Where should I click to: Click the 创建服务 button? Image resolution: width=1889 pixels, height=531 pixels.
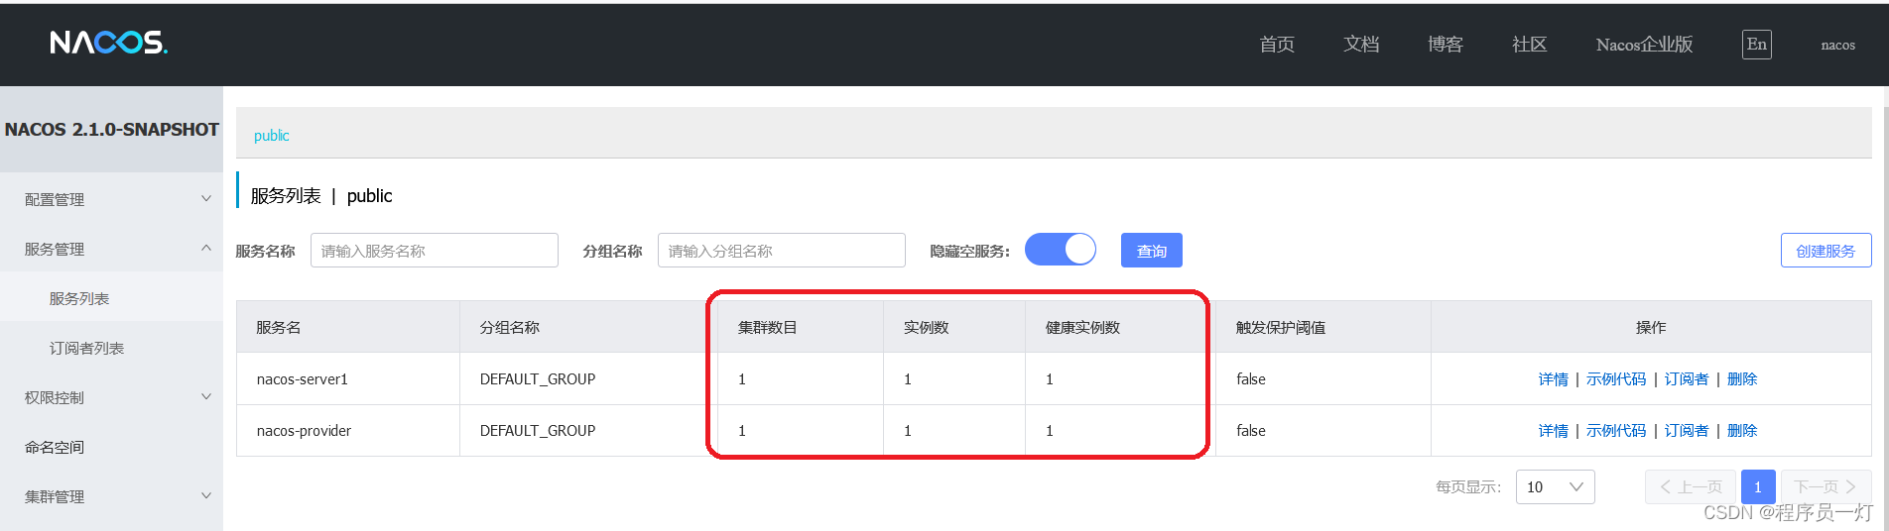[x=1826, y=251]
